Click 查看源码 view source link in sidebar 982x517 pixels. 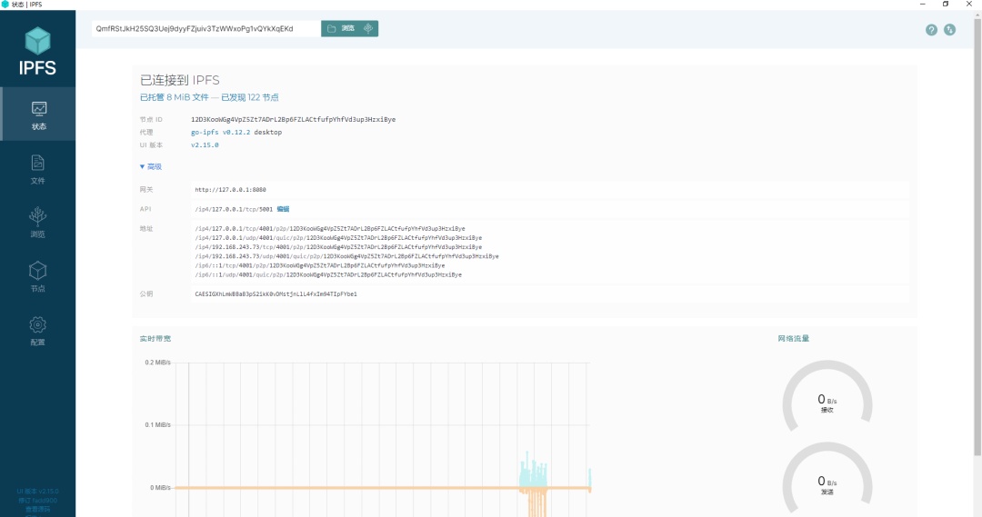tap(37, 509)
